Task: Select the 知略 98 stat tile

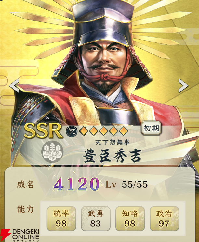Action: 130,219
